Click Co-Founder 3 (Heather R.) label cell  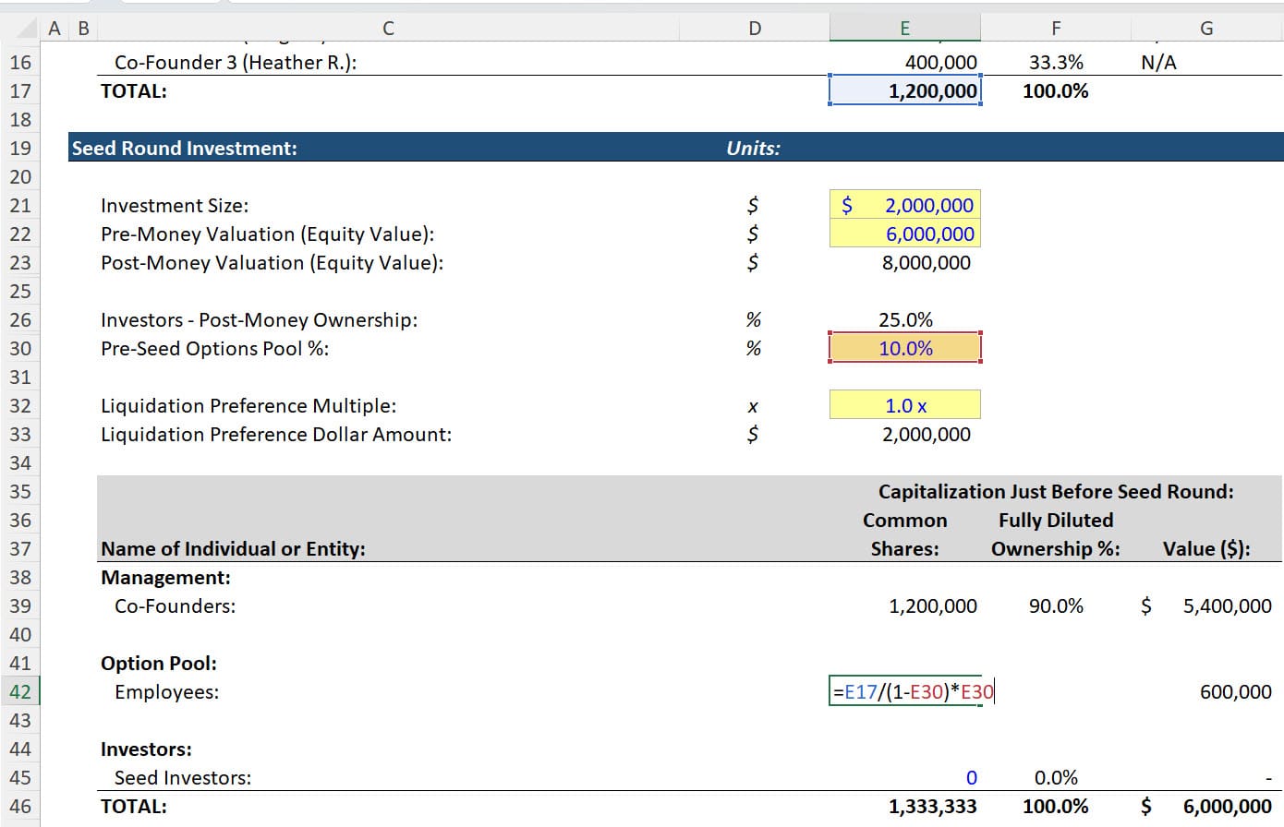236,62
